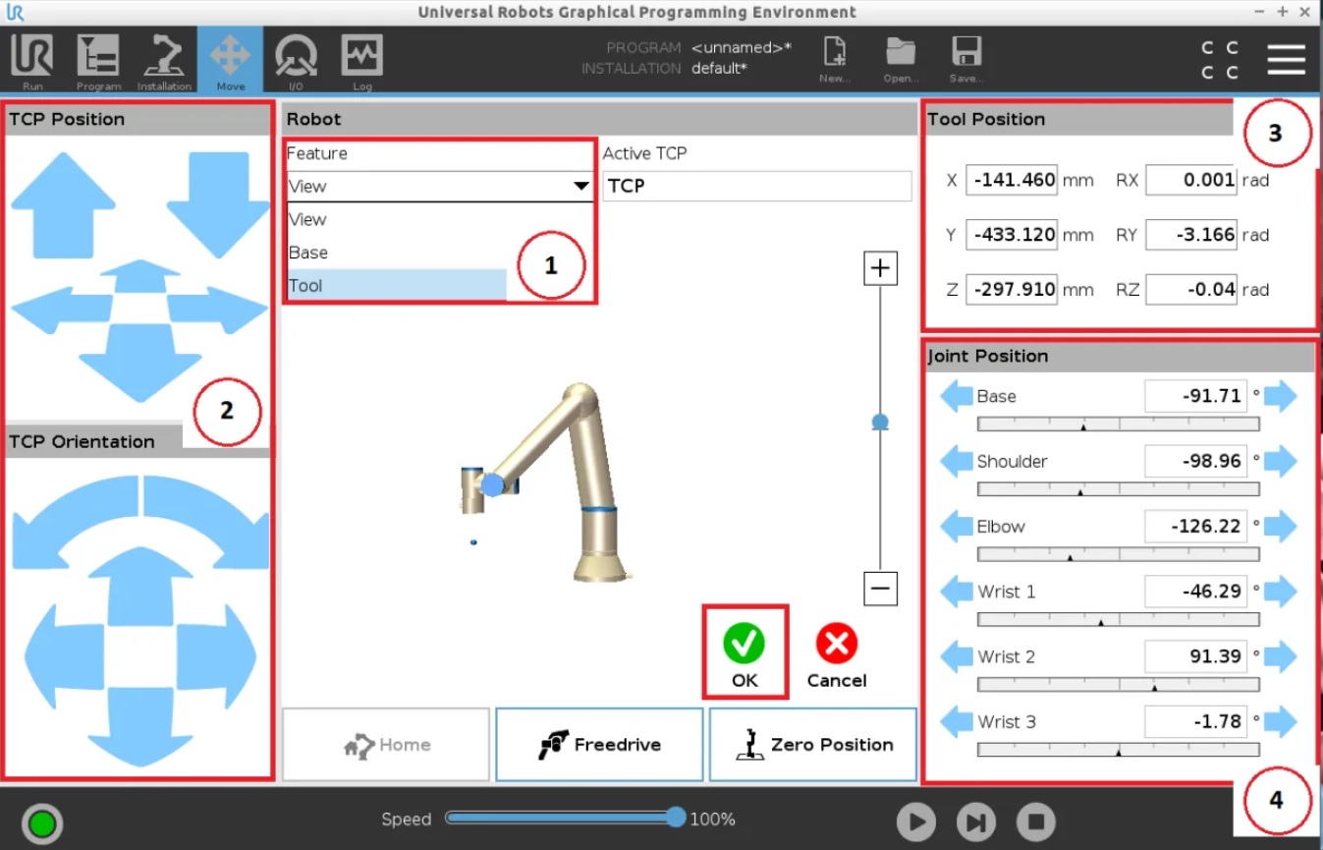Edit the Z tool position value
Image resolution: width=1323 pixels, height=850 pixels.
1012,290
